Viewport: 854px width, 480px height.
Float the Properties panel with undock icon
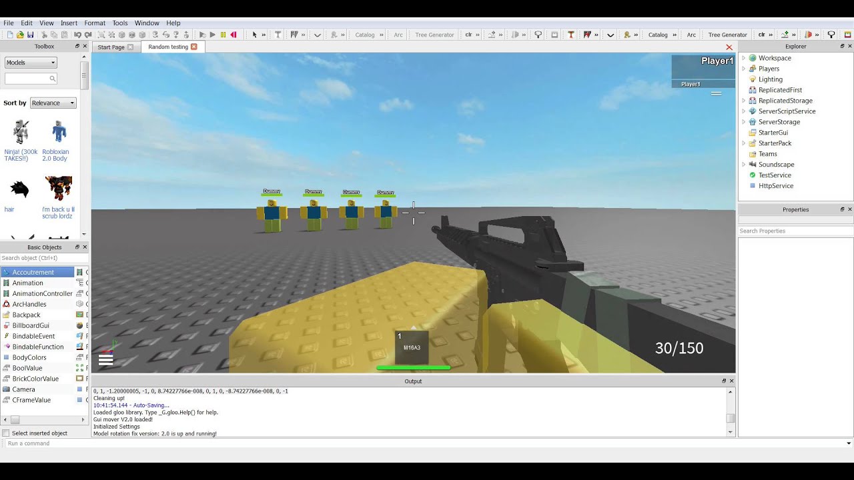842,209
